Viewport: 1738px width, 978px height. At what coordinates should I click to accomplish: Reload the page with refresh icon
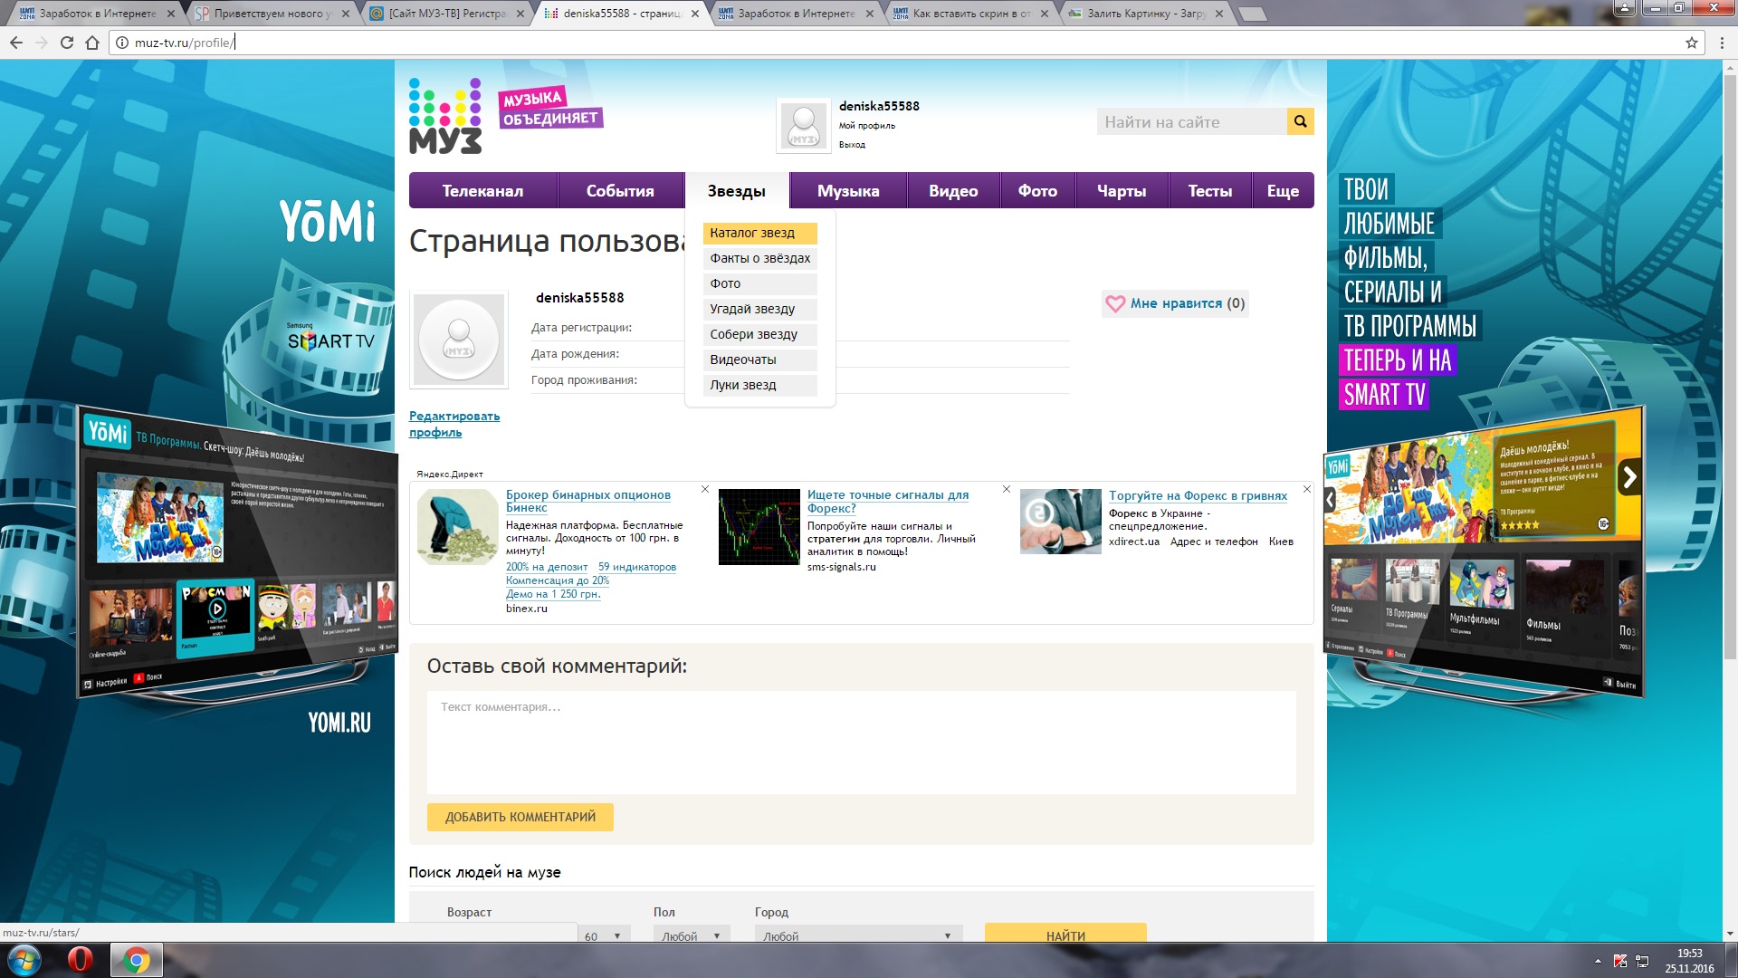point(66,43)
